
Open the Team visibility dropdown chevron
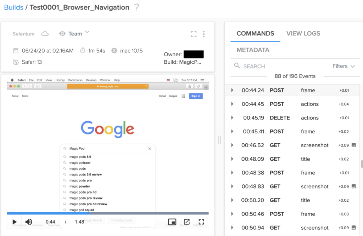[x=87, y=32]
